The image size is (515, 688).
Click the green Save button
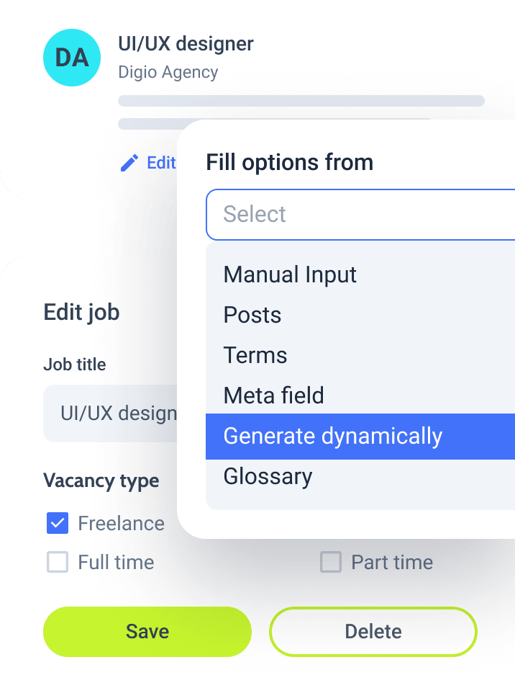[147, 631]
